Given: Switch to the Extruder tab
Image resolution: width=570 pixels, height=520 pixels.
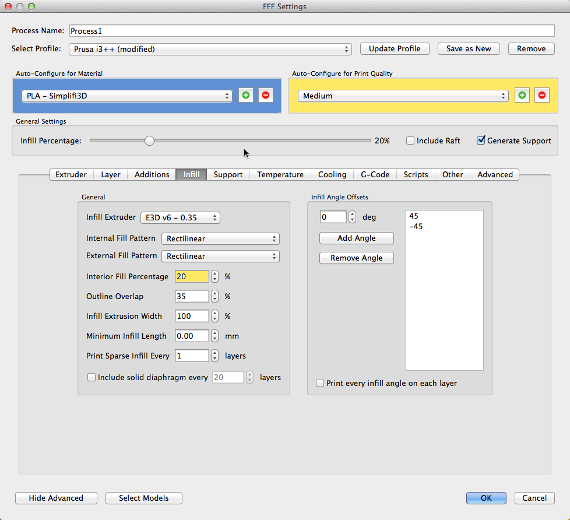Looking at the screenshot, I should 71,174.
